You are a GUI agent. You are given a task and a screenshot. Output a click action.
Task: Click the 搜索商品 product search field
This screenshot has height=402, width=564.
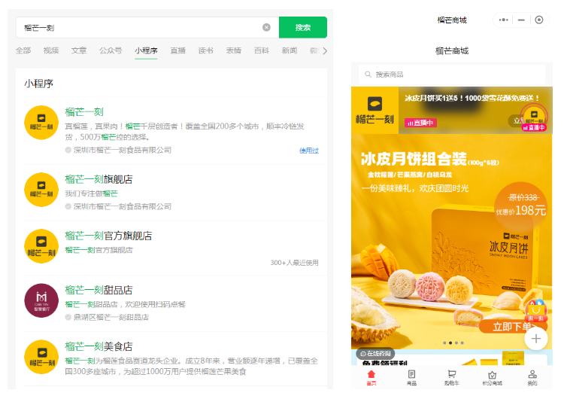click(x=451, y=75)
